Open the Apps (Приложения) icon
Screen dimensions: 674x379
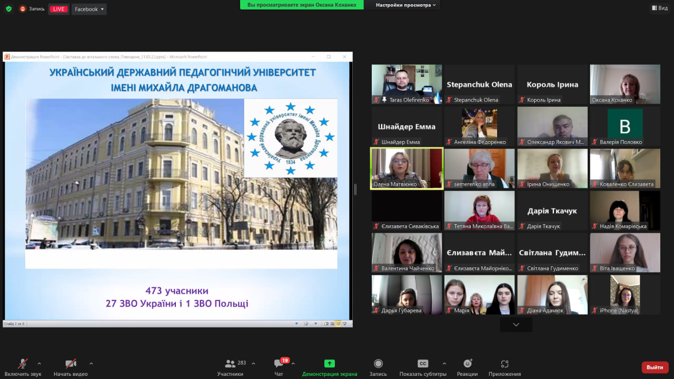click(x=504, y=363)
